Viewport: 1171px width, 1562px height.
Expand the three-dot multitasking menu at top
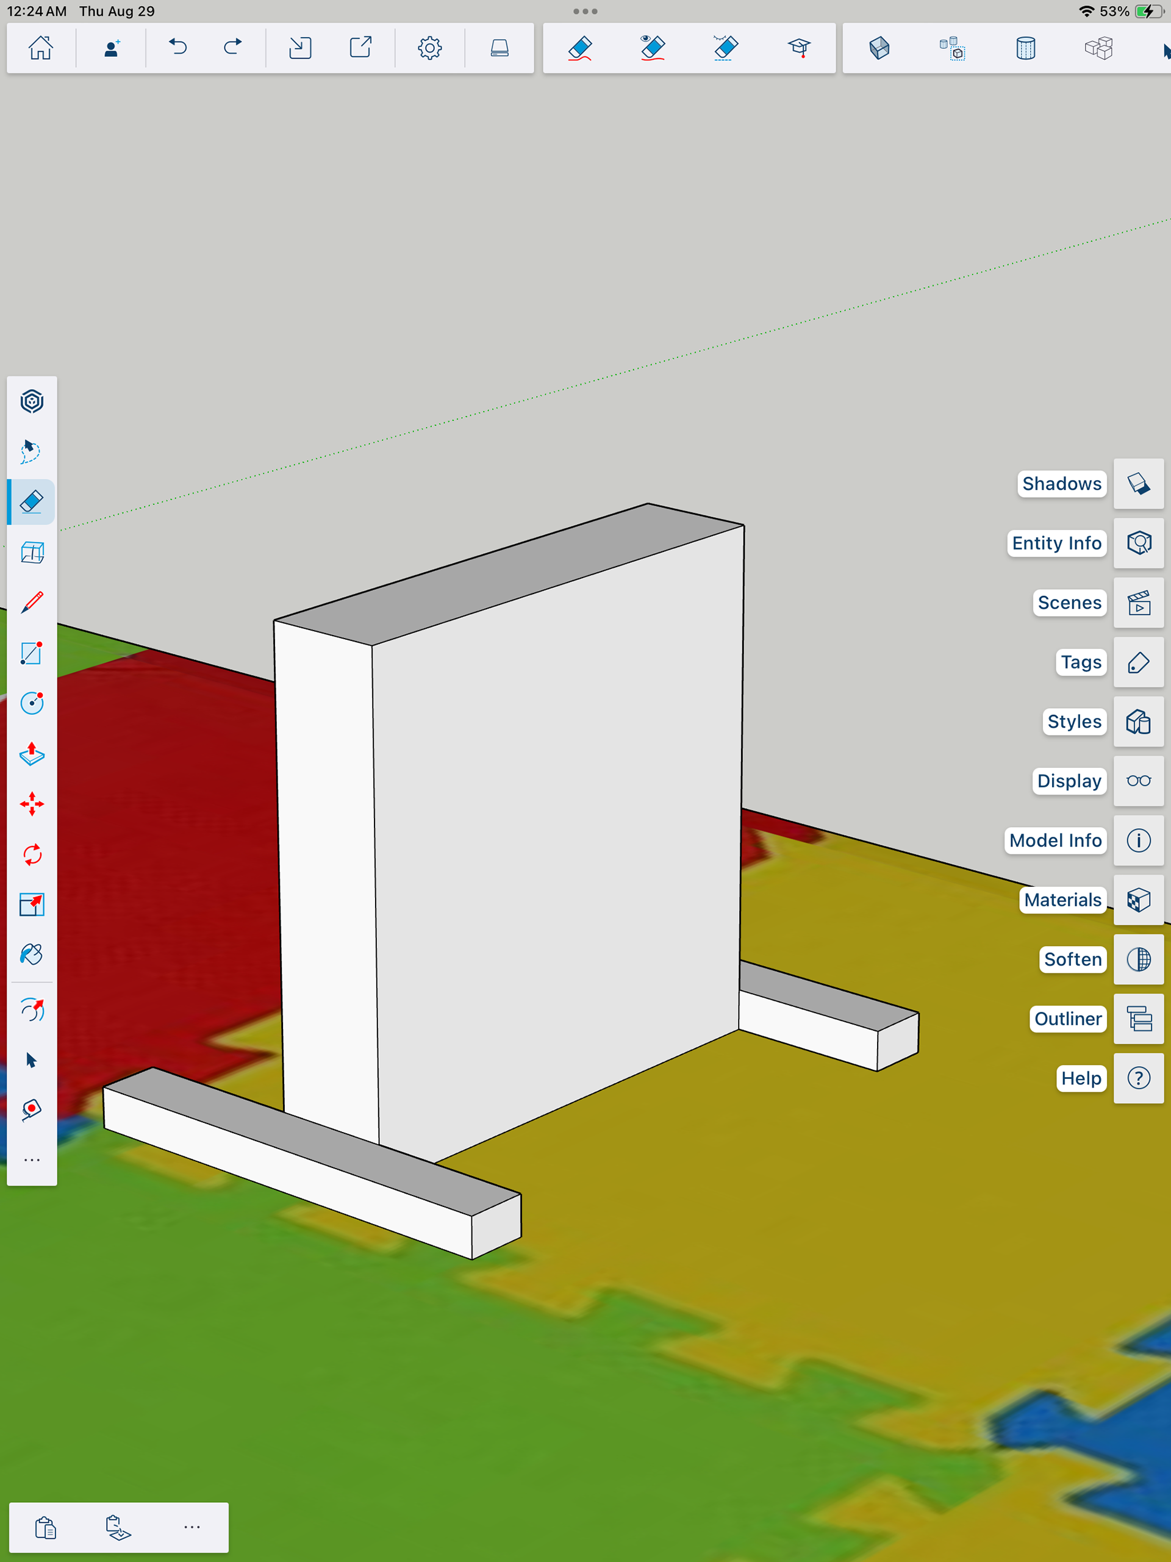585,12
